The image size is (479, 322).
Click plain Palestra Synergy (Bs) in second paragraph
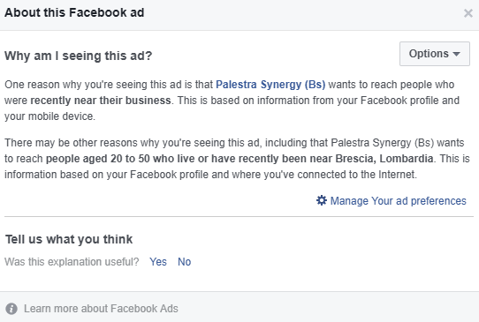click(383, 143)
